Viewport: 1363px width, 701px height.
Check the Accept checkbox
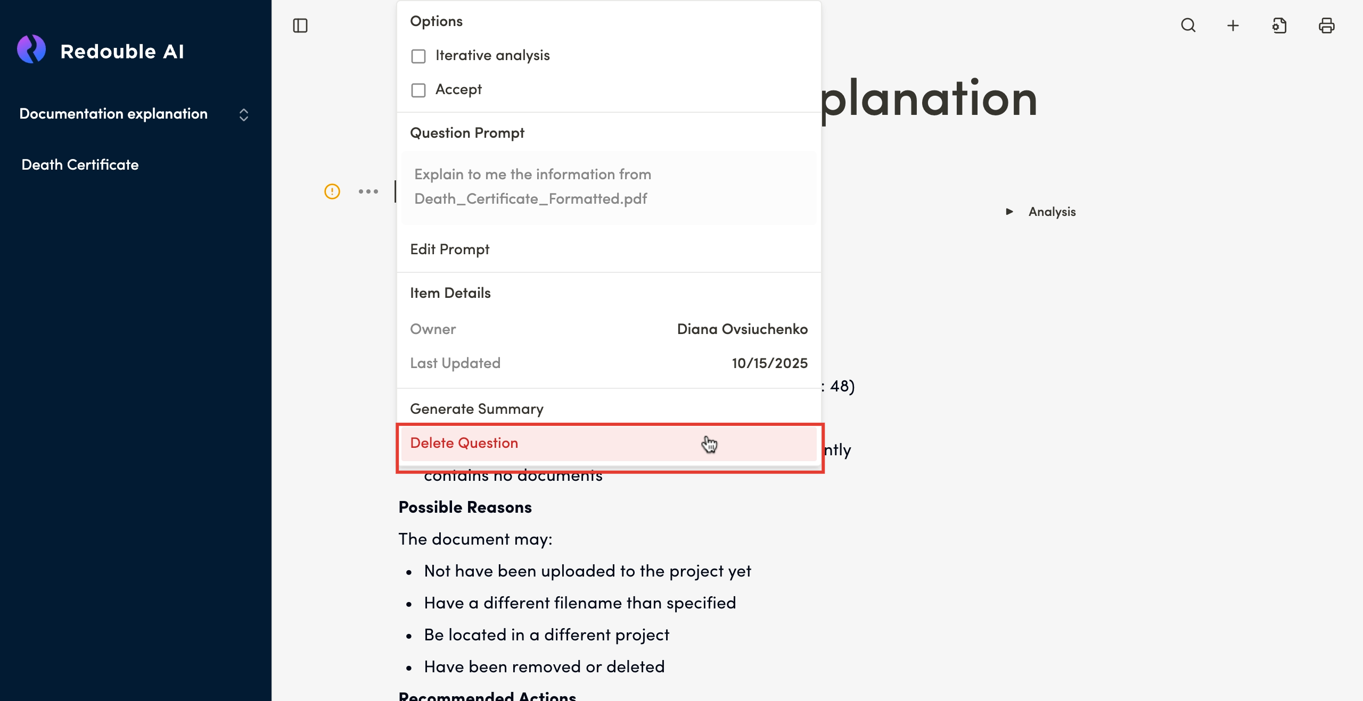click(x=418, y=90)
